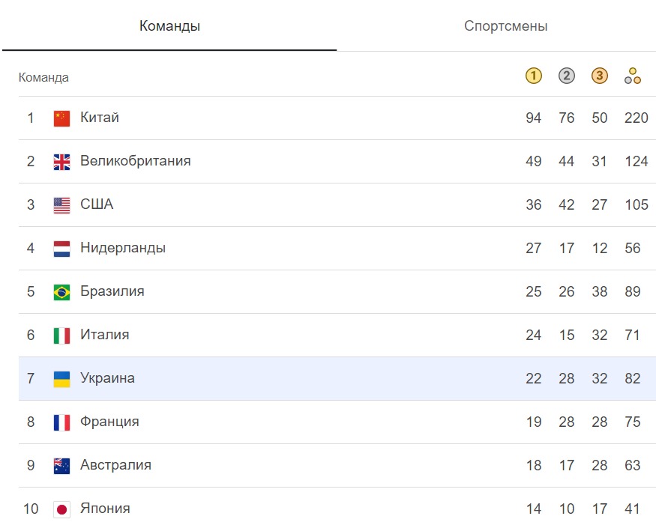Open the Великобритания team link
The image size is (656, 525).
tap(135, 161)
